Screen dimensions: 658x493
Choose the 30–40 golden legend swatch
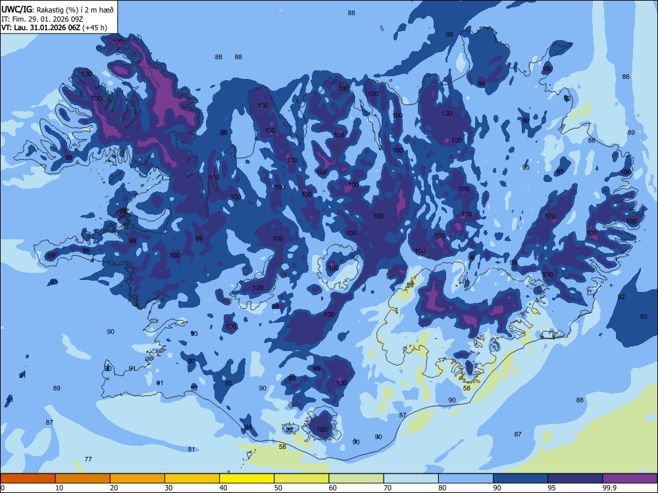tap(192, 479)
